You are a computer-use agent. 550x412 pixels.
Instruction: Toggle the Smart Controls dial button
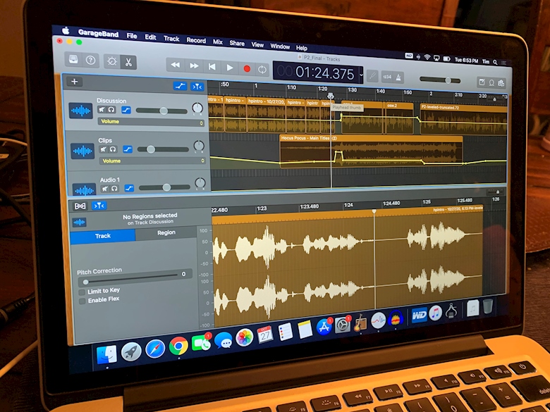coord(112,62)
